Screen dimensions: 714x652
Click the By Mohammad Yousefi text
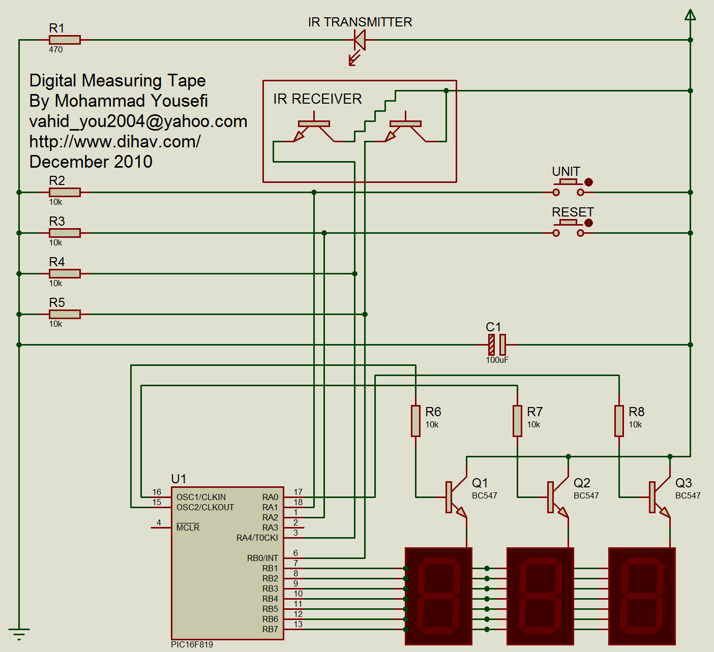click(x=118, y=101)
